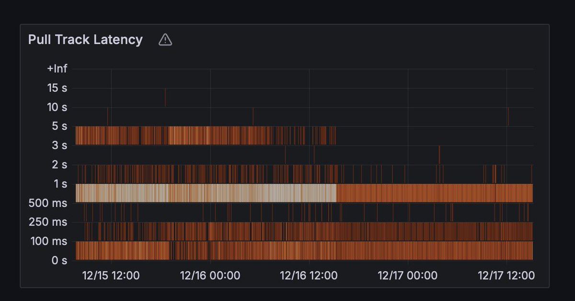Click the 12/15 12:00 time axis label
This screenshot has height=301, width=575.
(111, 276)
